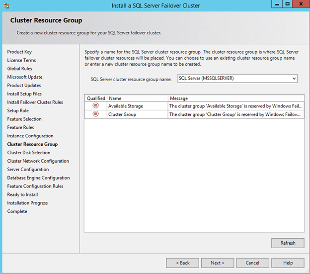
Task: Select Product Key step in sidebar
Action: point(19,52)
